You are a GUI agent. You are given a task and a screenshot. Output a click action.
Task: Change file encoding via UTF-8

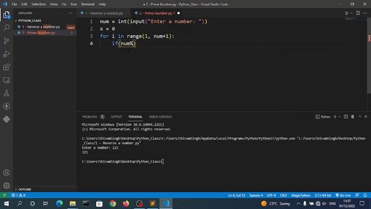coord(271,195)
